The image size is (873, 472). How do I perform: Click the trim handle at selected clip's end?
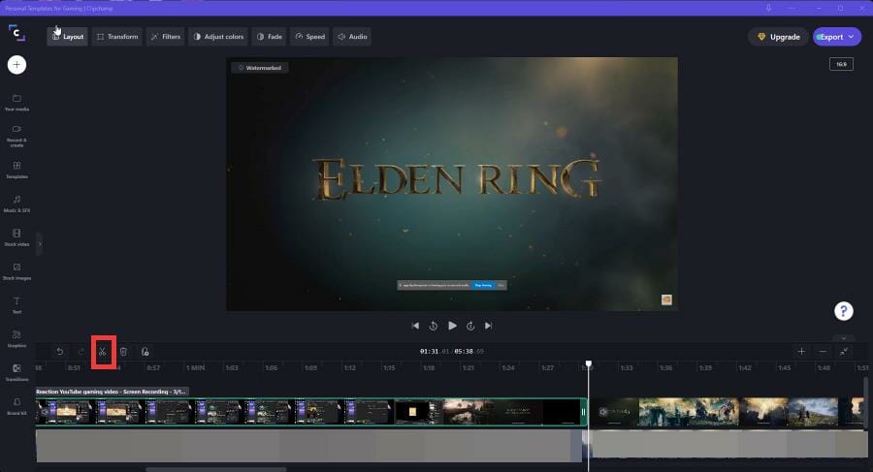(x=584, y=413)
